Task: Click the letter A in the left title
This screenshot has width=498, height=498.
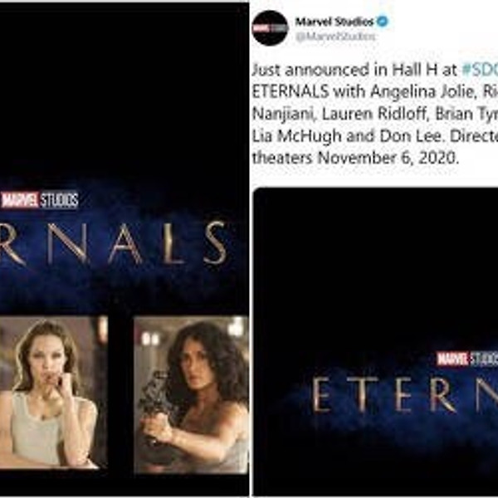Action: [x=124, y=243]
